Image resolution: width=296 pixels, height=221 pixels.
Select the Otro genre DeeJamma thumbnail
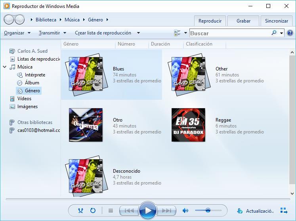point(86,125)
